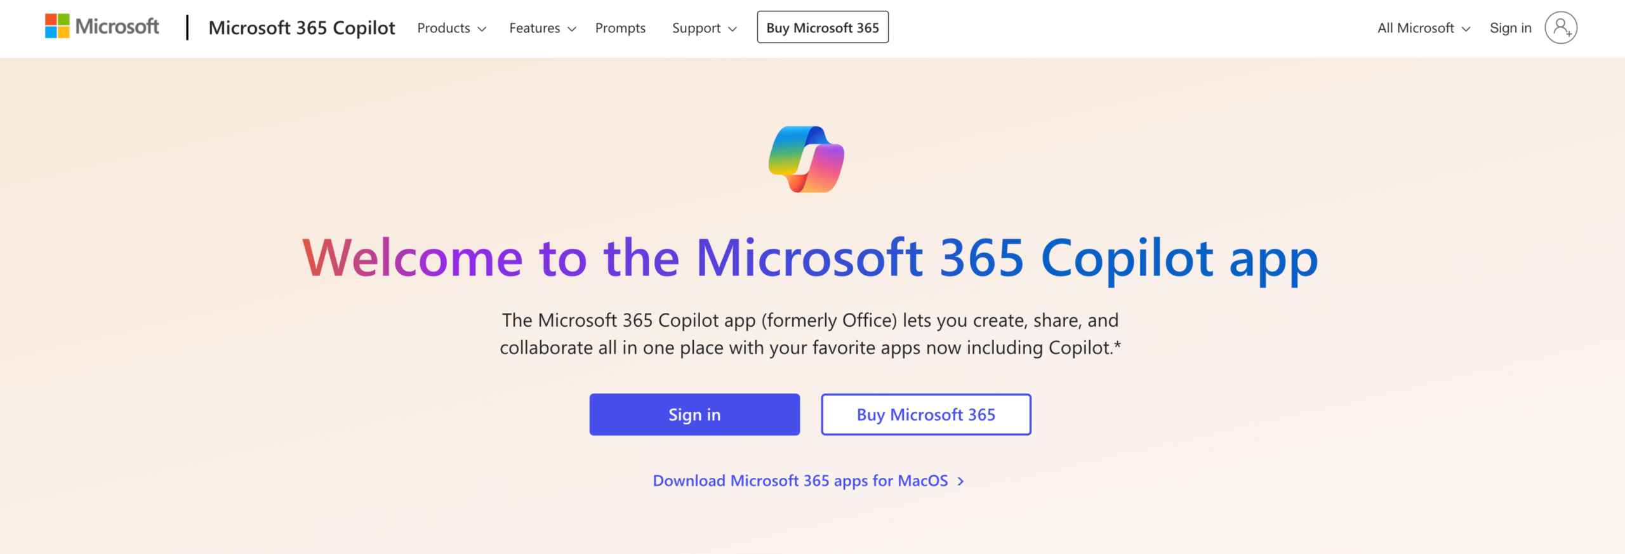The image size is (1625, 554).
Task: Expand the Features menu
Action: tap(534, 28)
